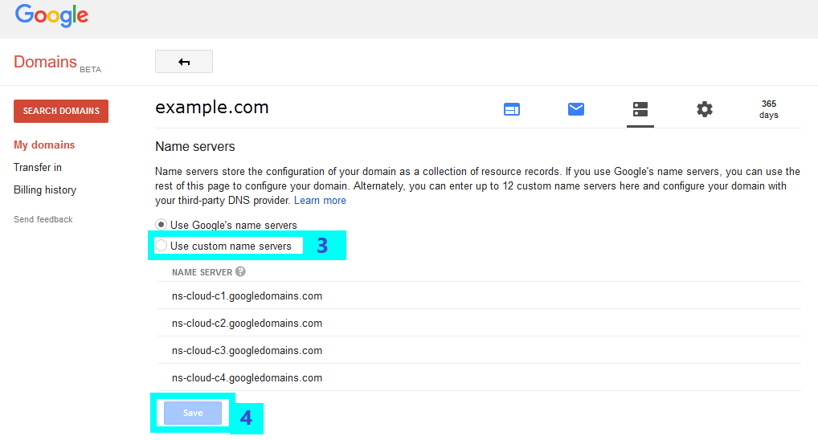Click the SEARCH DOMAINS button
This screenshot has height=440, width=818.
(x=61, y=111)
